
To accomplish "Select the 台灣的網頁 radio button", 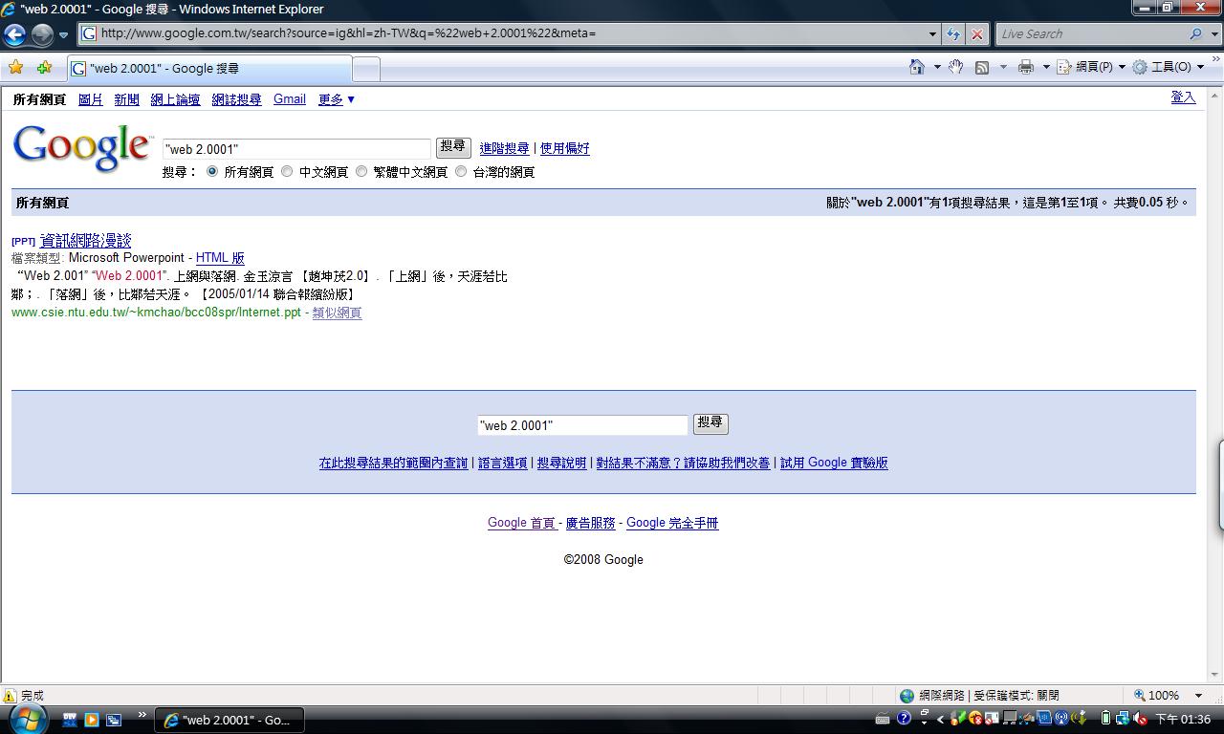I will [x=461, y=172].
